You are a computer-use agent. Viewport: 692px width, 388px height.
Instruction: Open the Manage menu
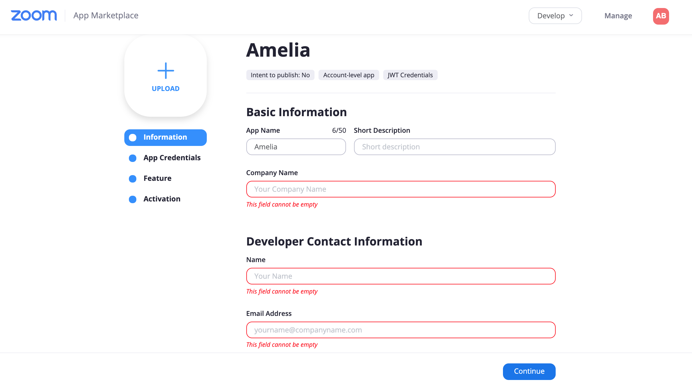(x=618, y=16)
